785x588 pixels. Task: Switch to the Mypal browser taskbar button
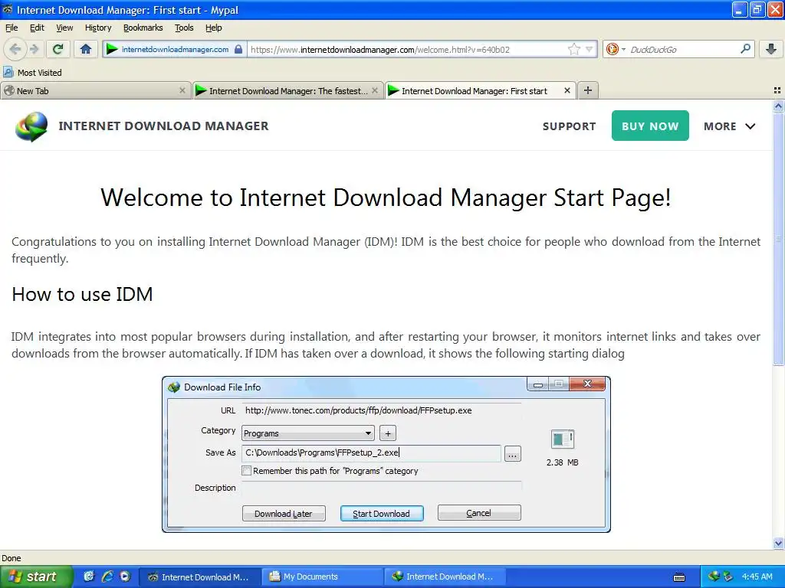pos(200,577)
